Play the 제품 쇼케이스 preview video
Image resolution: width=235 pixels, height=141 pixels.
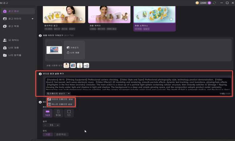pos(171,19)
